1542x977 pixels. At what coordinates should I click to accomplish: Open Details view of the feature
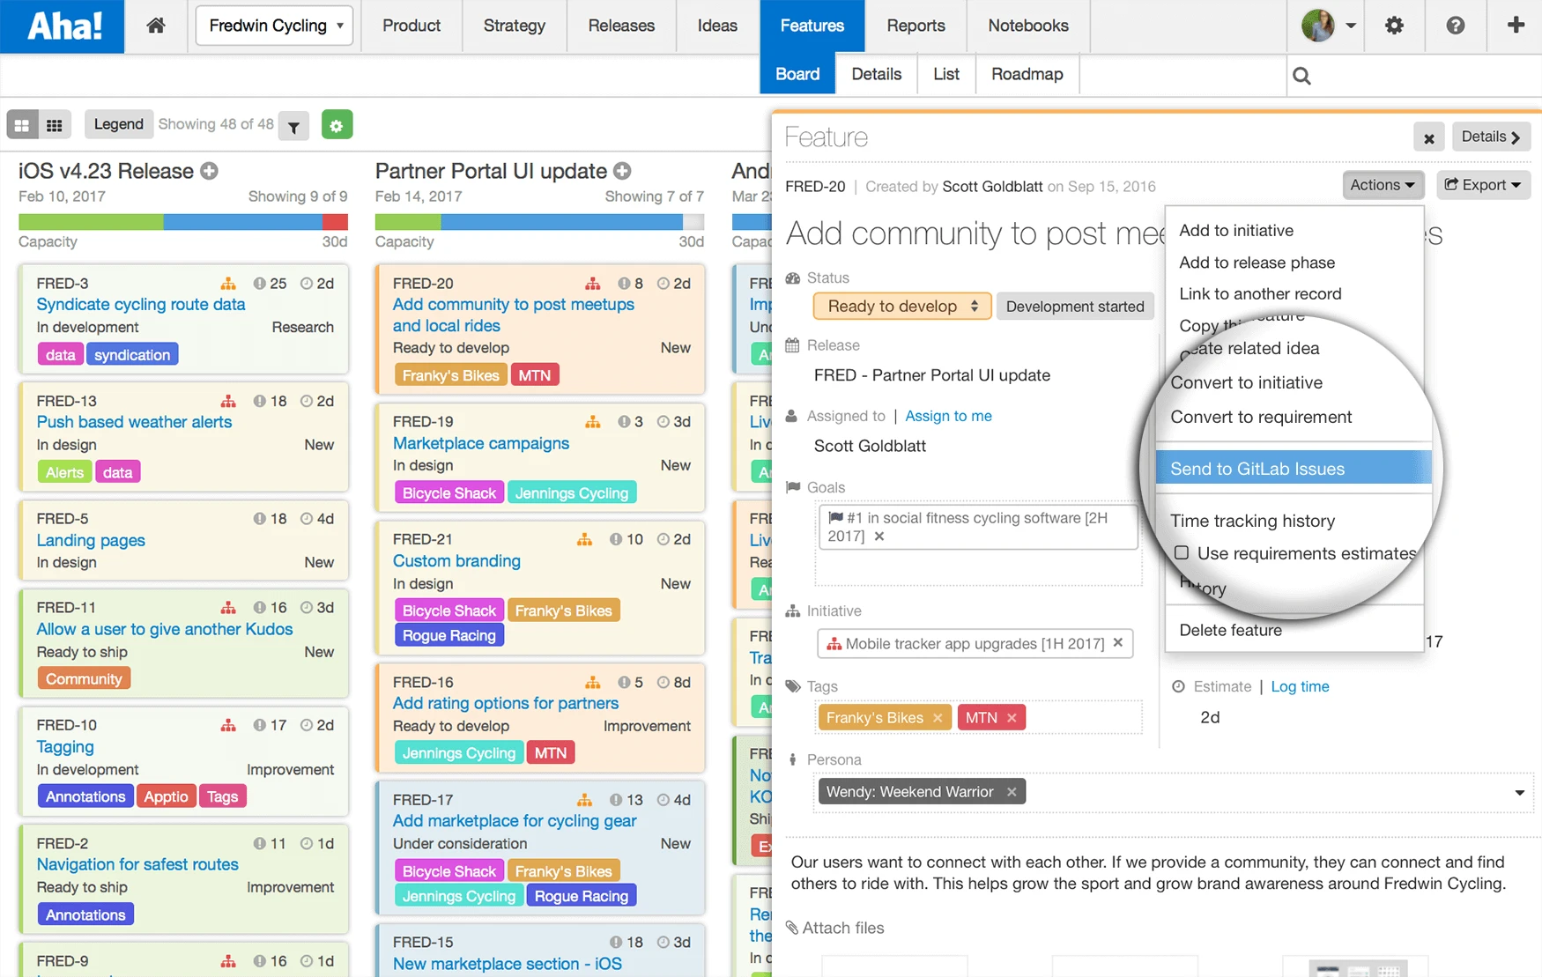[x=1491, y=137]
